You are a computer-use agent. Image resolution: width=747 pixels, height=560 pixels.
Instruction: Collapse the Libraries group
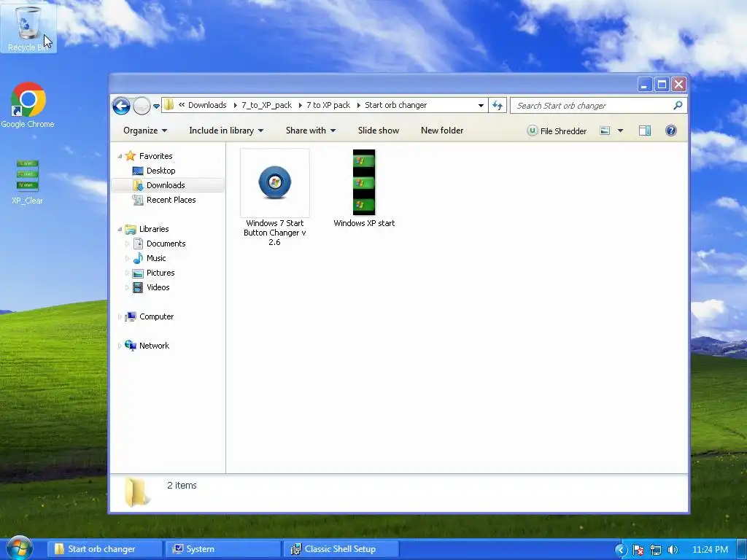pyautogui.click(x=120, y=229)
